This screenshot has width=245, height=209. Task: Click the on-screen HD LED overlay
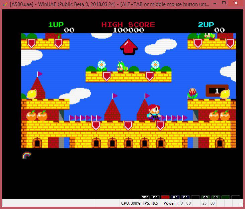(175, 197)
